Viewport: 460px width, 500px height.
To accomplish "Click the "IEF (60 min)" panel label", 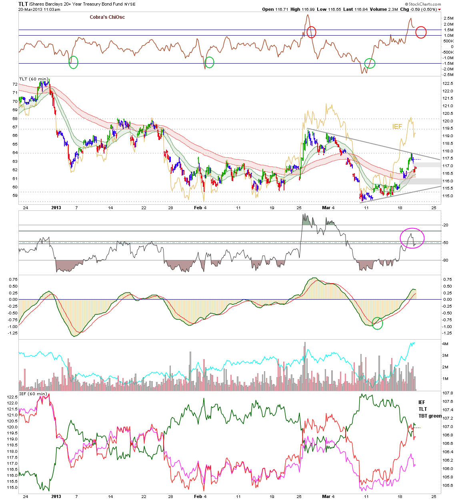I will click(x=33, y=394).
